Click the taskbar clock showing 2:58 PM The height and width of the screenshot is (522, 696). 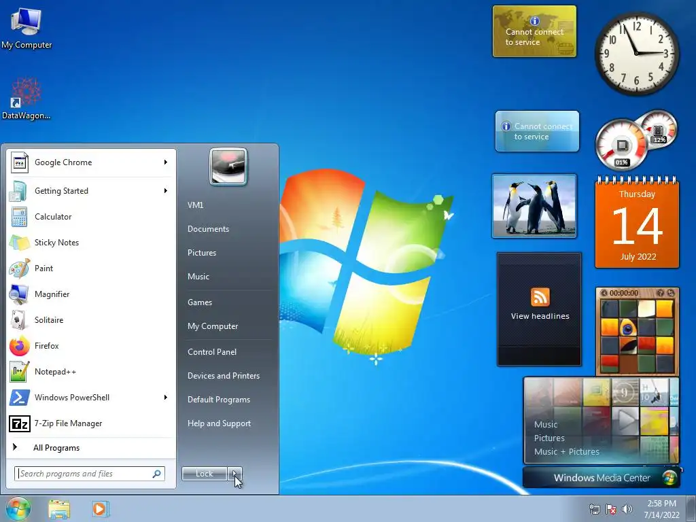[x=661, y=508]
